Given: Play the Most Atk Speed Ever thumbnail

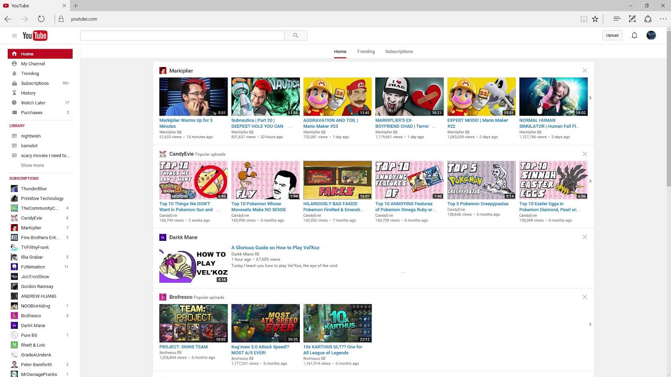Looking at the screenshot, I should click(x=265, y=323).
